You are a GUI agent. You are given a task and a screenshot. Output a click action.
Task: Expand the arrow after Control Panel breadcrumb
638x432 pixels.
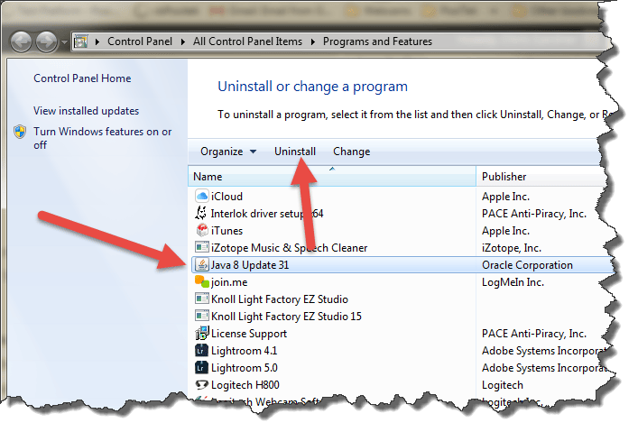(x=183, y=41)
